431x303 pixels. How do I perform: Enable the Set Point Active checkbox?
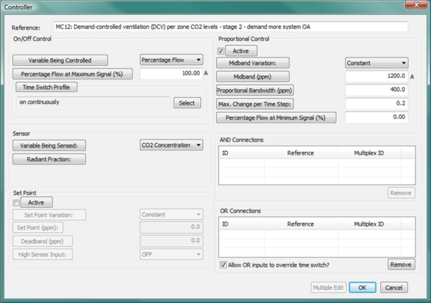[16, 203]
